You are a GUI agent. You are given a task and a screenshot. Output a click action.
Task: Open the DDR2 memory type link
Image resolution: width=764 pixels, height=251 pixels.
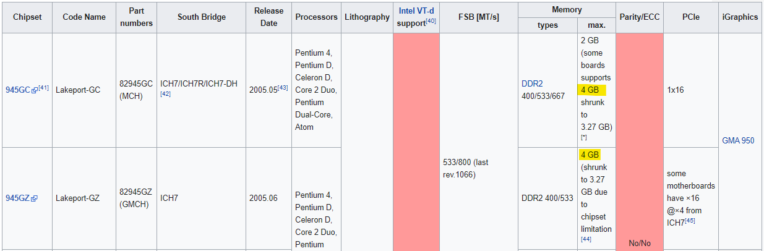point(532,83)
